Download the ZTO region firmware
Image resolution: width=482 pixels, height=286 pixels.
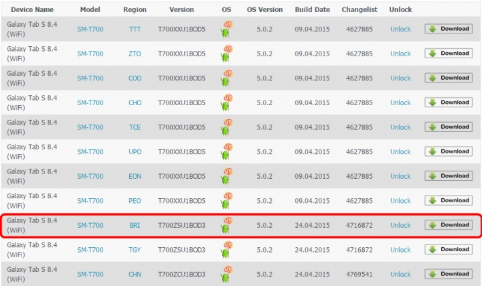pyautogui.click(x=449, y=53)
